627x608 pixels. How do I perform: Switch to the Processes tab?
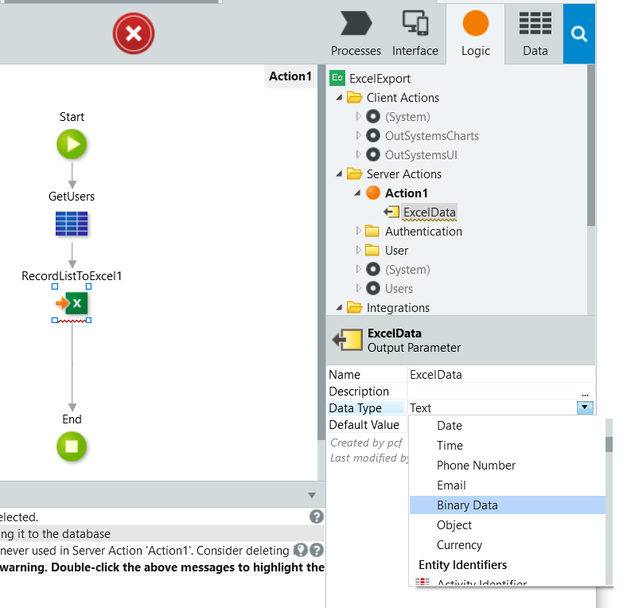(356, 33)
